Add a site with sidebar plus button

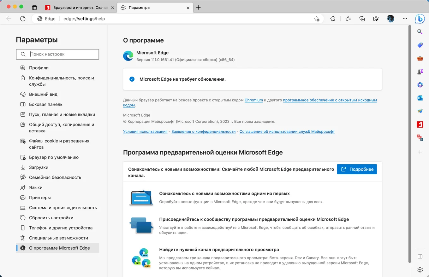(420, 152)
